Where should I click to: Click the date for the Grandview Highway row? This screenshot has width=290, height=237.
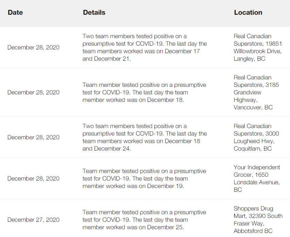coord(33,92)
